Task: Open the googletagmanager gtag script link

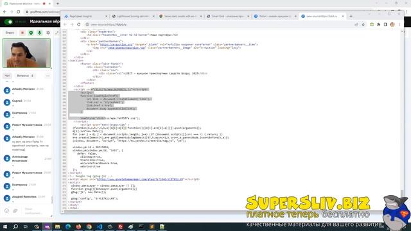Action: [x=140, y=180]
